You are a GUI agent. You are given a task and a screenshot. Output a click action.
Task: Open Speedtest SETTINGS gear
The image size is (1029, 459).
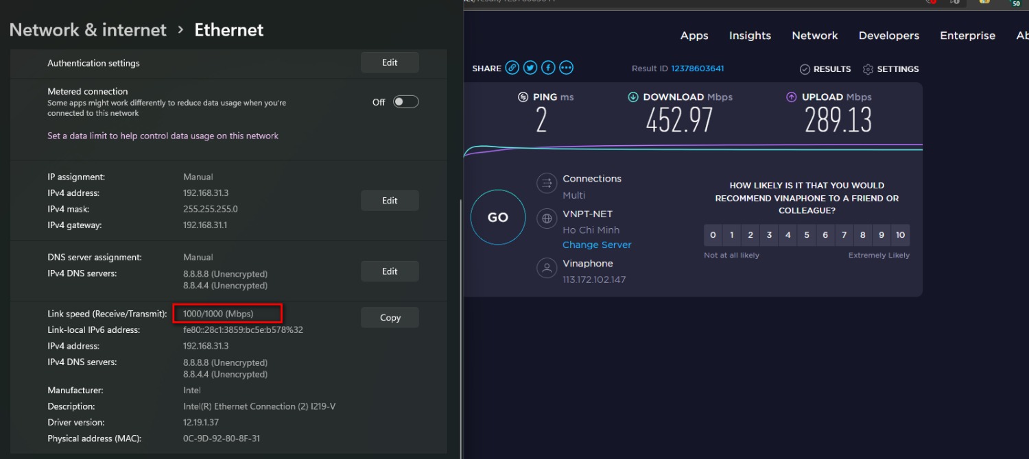tap(890, 69)
